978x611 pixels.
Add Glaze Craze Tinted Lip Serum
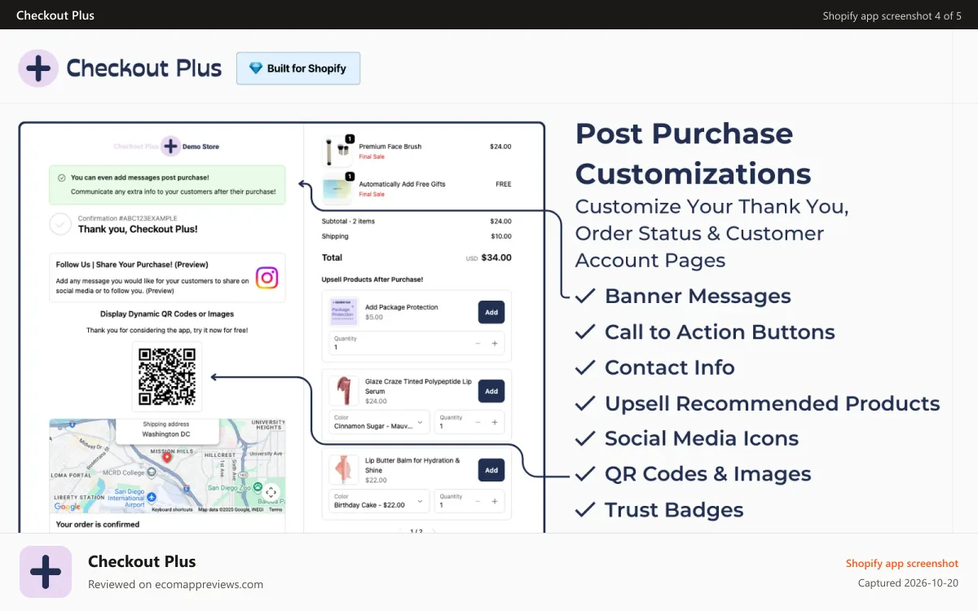(491, 391)
